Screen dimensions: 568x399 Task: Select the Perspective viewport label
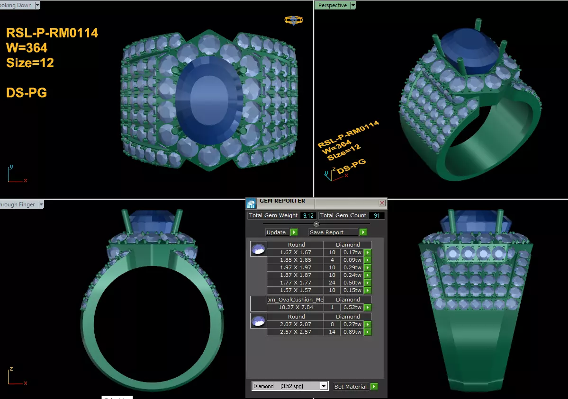333,5
